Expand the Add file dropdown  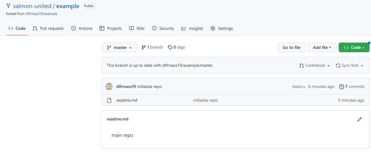(322, 47)
